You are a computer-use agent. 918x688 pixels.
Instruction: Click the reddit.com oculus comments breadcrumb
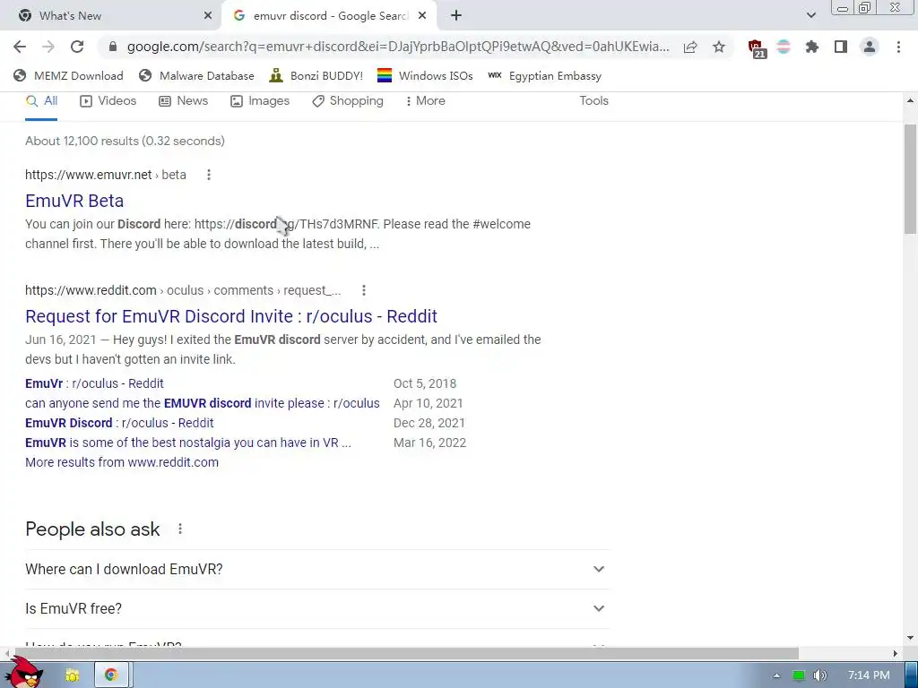(x=183, y=290)
